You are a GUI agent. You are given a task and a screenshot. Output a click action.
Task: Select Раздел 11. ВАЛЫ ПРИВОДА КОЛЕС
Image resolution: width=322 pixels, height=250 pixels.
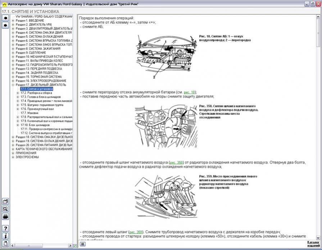(x=39, y=61)
